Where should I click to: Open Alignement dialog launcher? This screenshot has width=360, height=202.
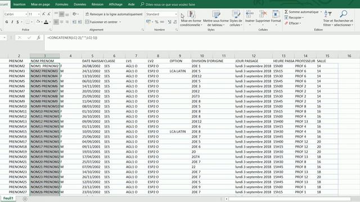coord(142,30)
